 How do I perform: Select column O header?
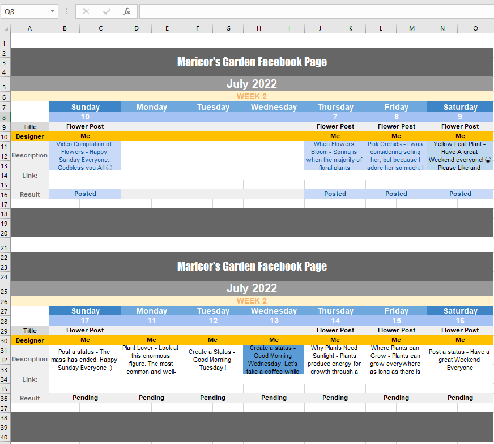(x=475, y=29)
